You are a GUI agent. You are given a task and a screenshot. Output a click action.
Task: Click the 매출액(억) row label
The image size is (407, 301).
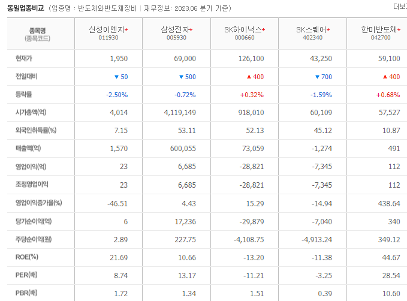pos(28,148)
